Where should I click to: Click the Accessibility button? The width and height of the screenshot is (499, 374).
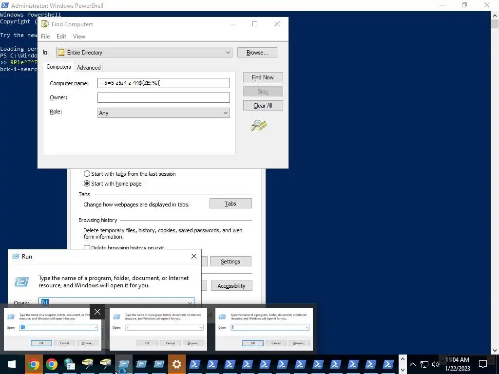(x=231, y=285)
